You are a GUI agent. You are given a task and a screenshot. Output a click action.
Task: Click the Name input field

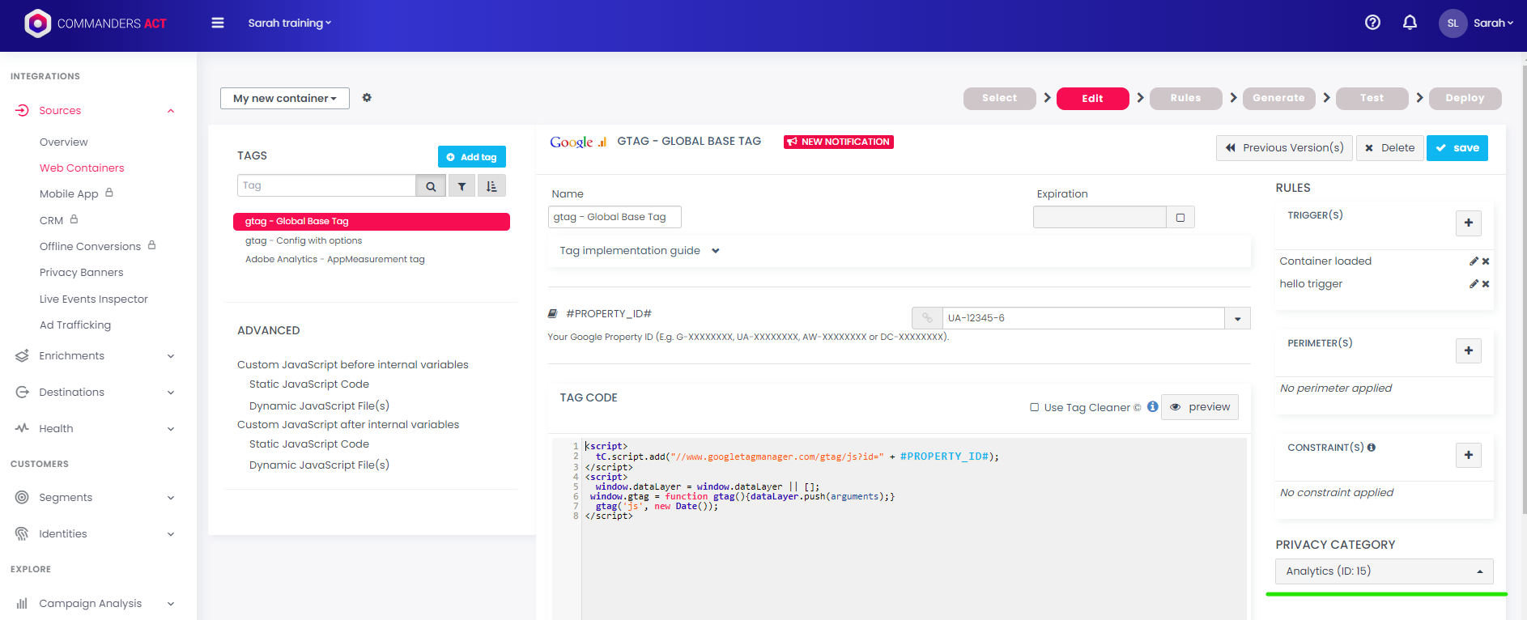(615, 218)
